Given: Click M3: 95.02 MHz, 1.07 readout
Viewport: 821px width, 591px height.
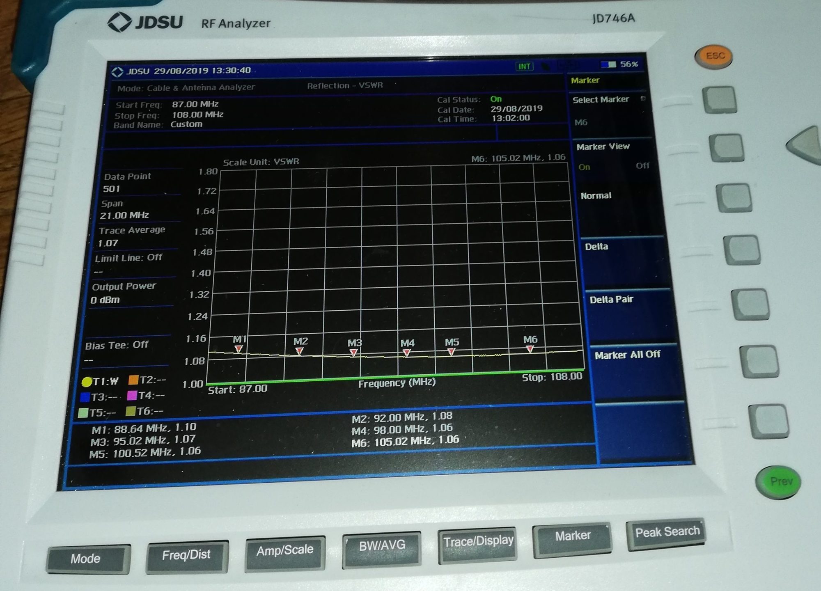Looking at the screenshot, I should (143, 441).
